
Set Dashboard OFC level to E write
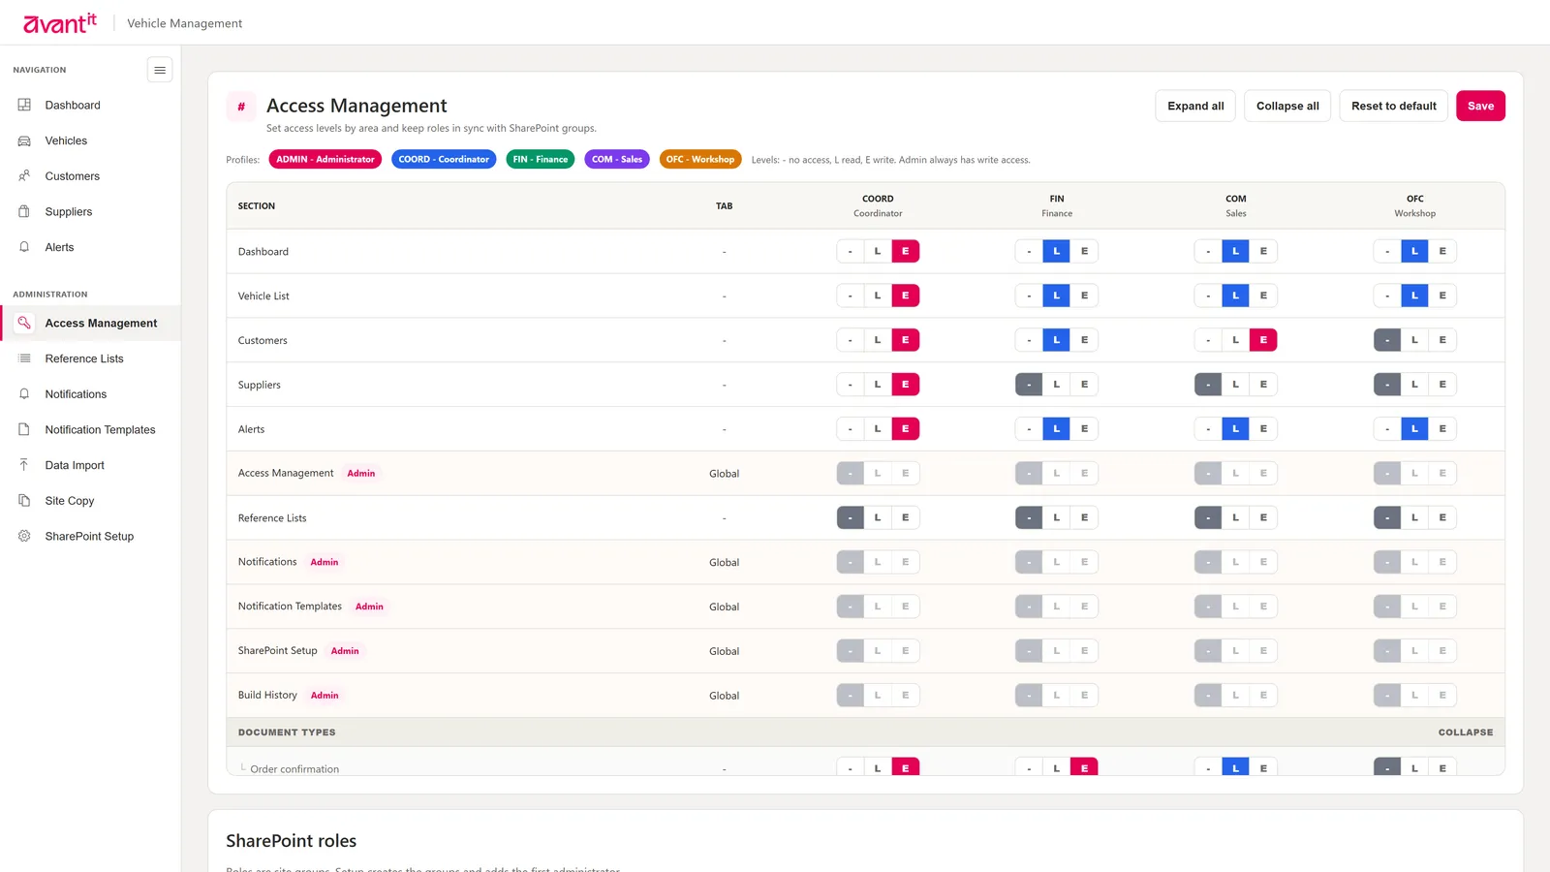(1442, 251)
